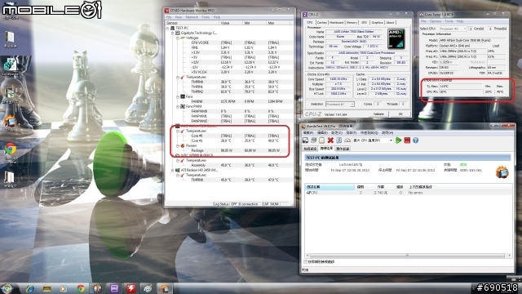The width and height of the screenshot is (522, 294).
Task: Click the flaming monitor logo in BurnInTest
Action: tap(502, 171)
